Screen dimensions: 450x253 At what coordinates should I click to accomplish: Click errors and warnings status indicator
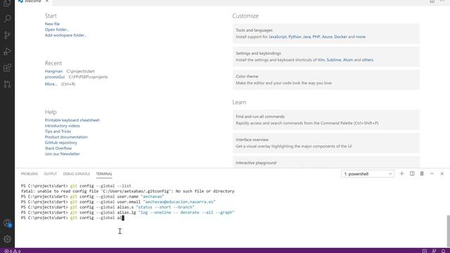[13, 251]
